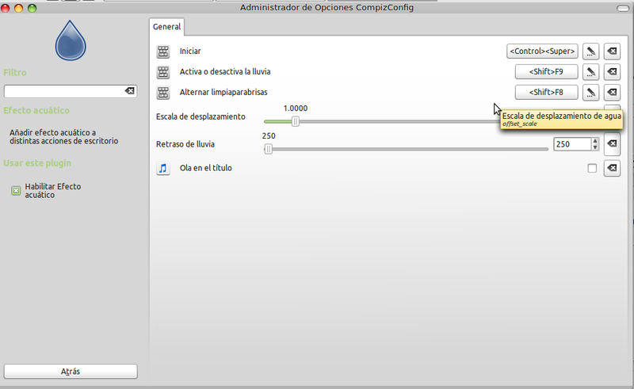Click the edit pencil icon for Iniciar
The height and width of the screenshot is (389, 634).
[x=590, y=51]
